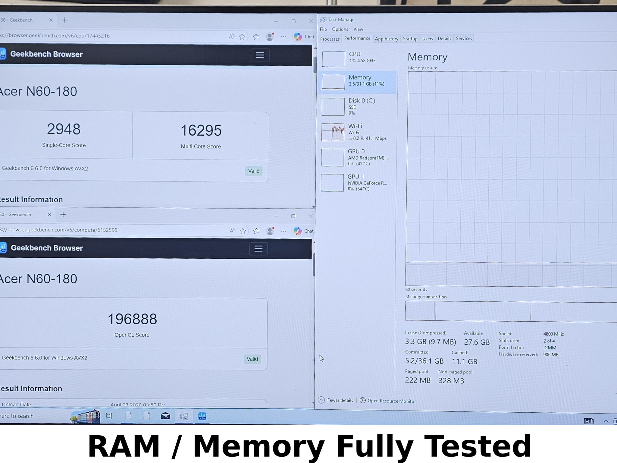
Task: Switch to the Processes tab
Action: [x=330, y=39]
